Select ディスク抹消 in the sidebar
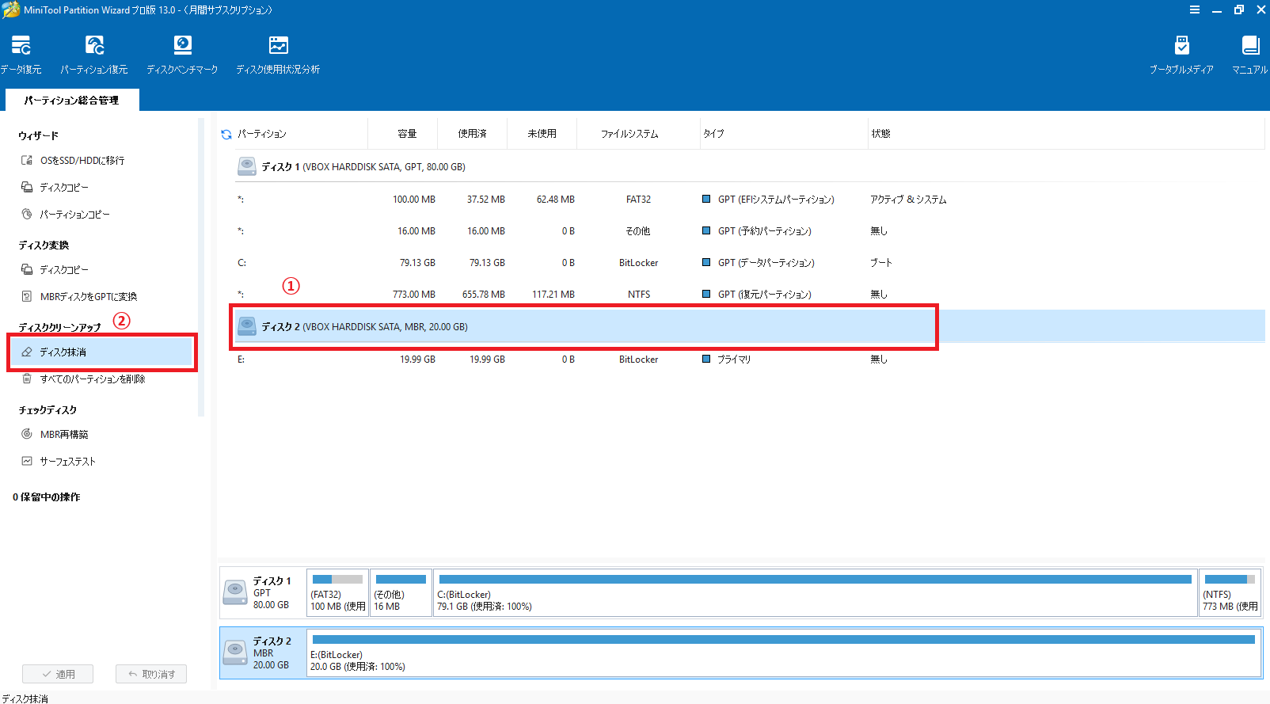 pos(63,352)
